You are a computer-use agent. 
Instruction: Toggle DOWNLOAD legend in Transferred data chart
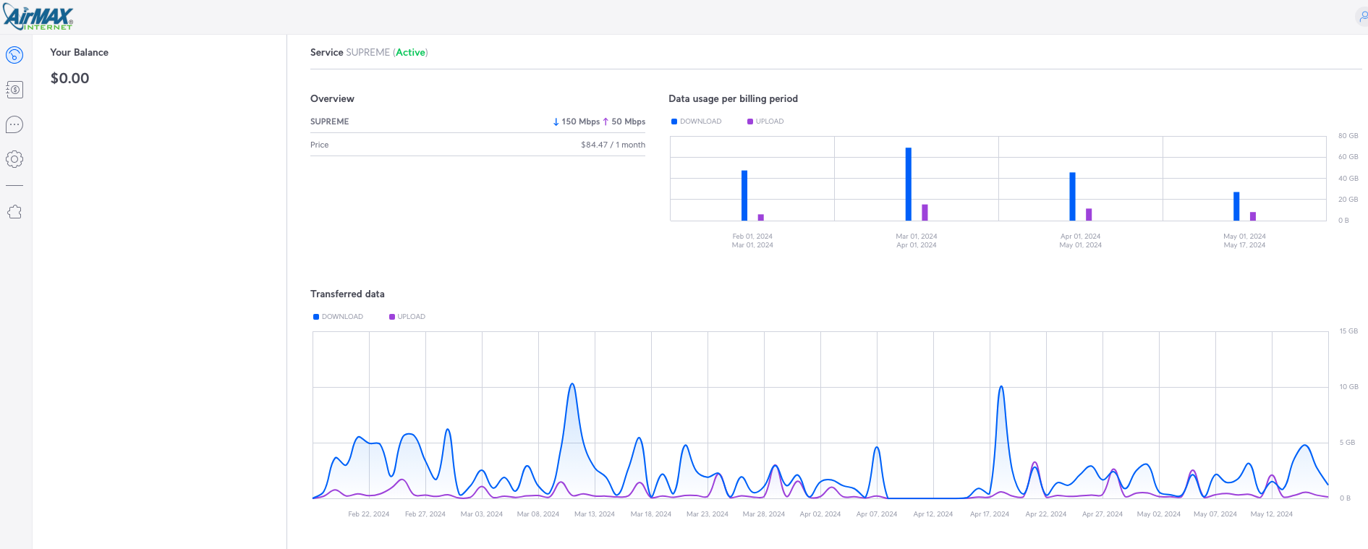(339, 317)
